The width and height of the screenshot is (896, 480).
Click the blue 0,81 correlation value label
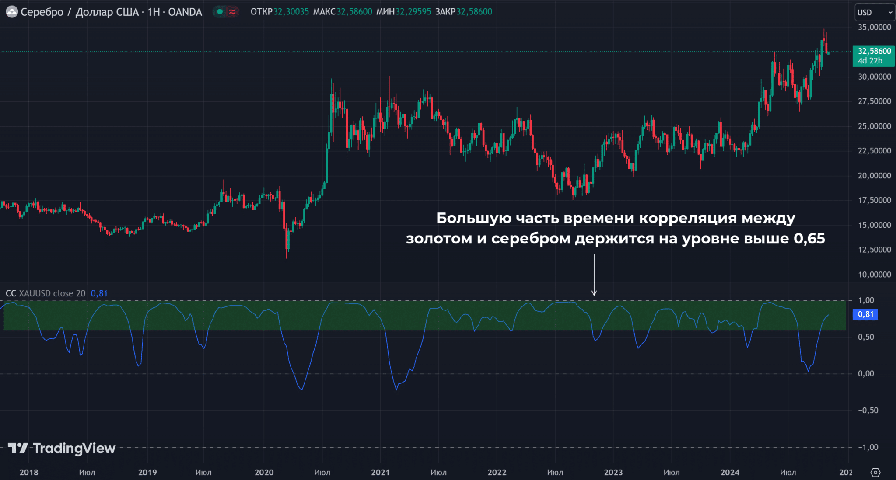(865, 314)
